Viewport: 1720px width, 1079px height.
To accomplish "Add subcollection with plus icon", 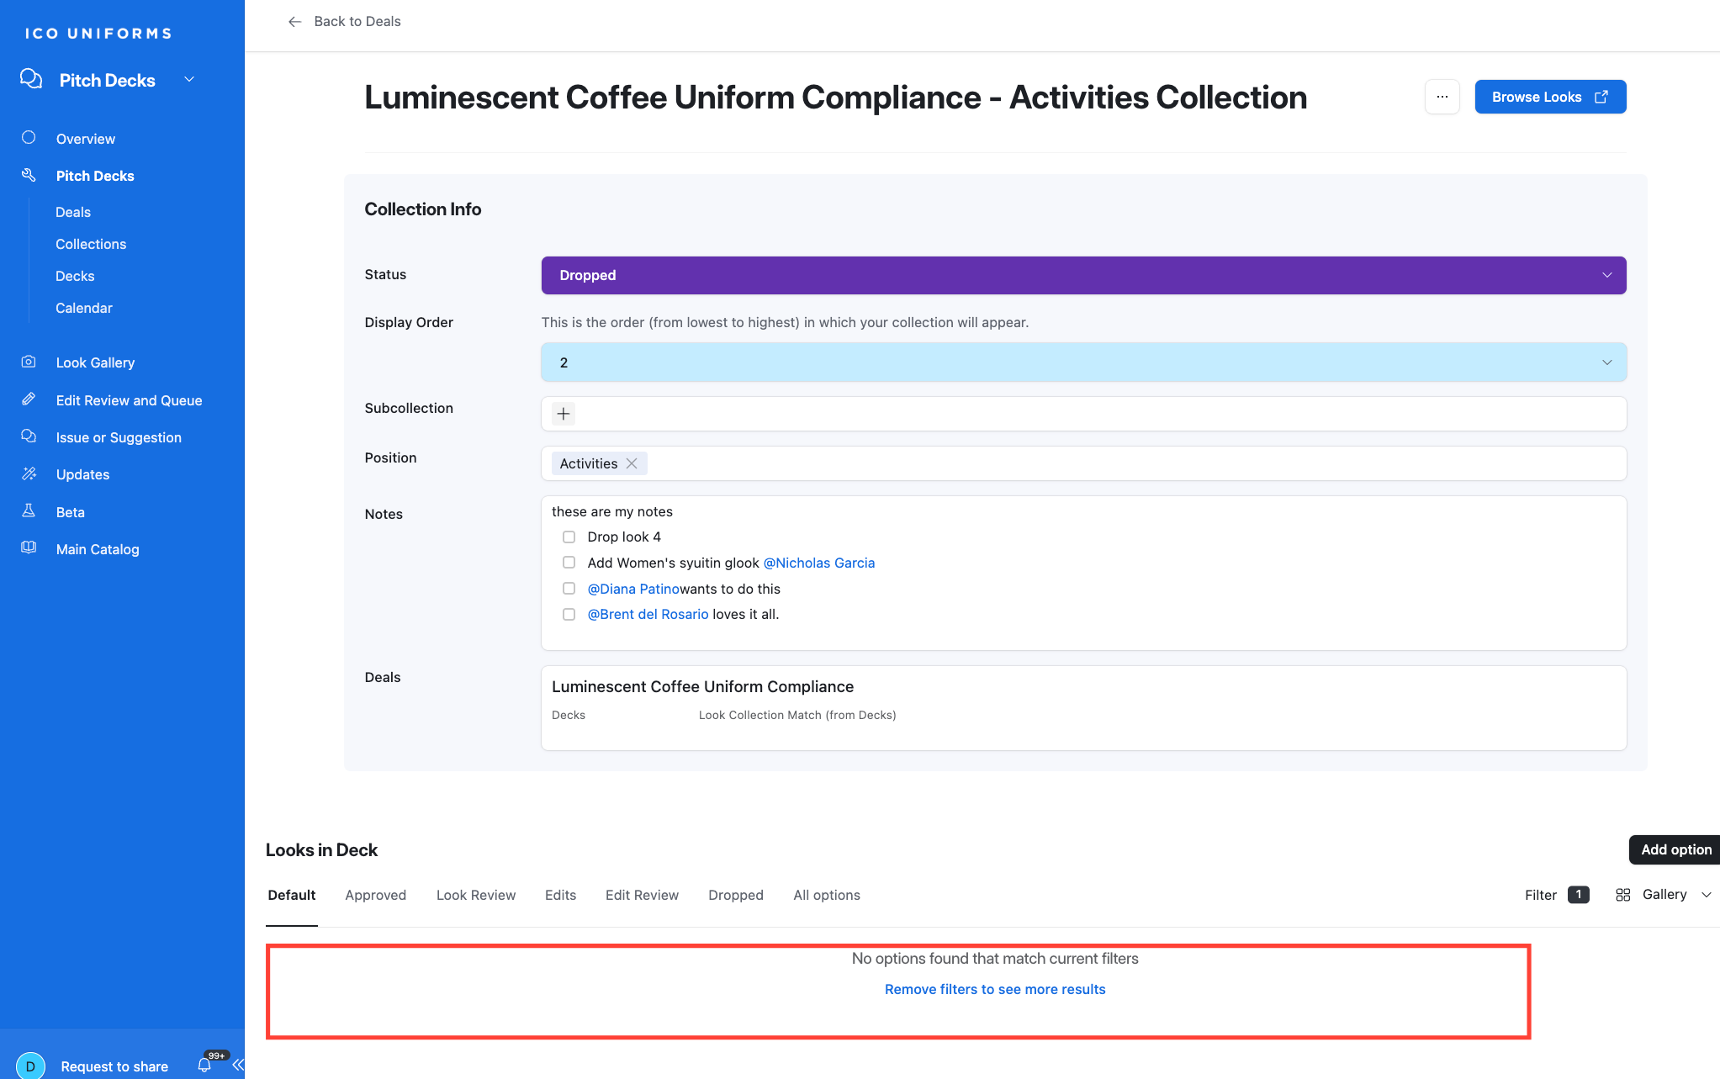I will (x=564, y=413).
